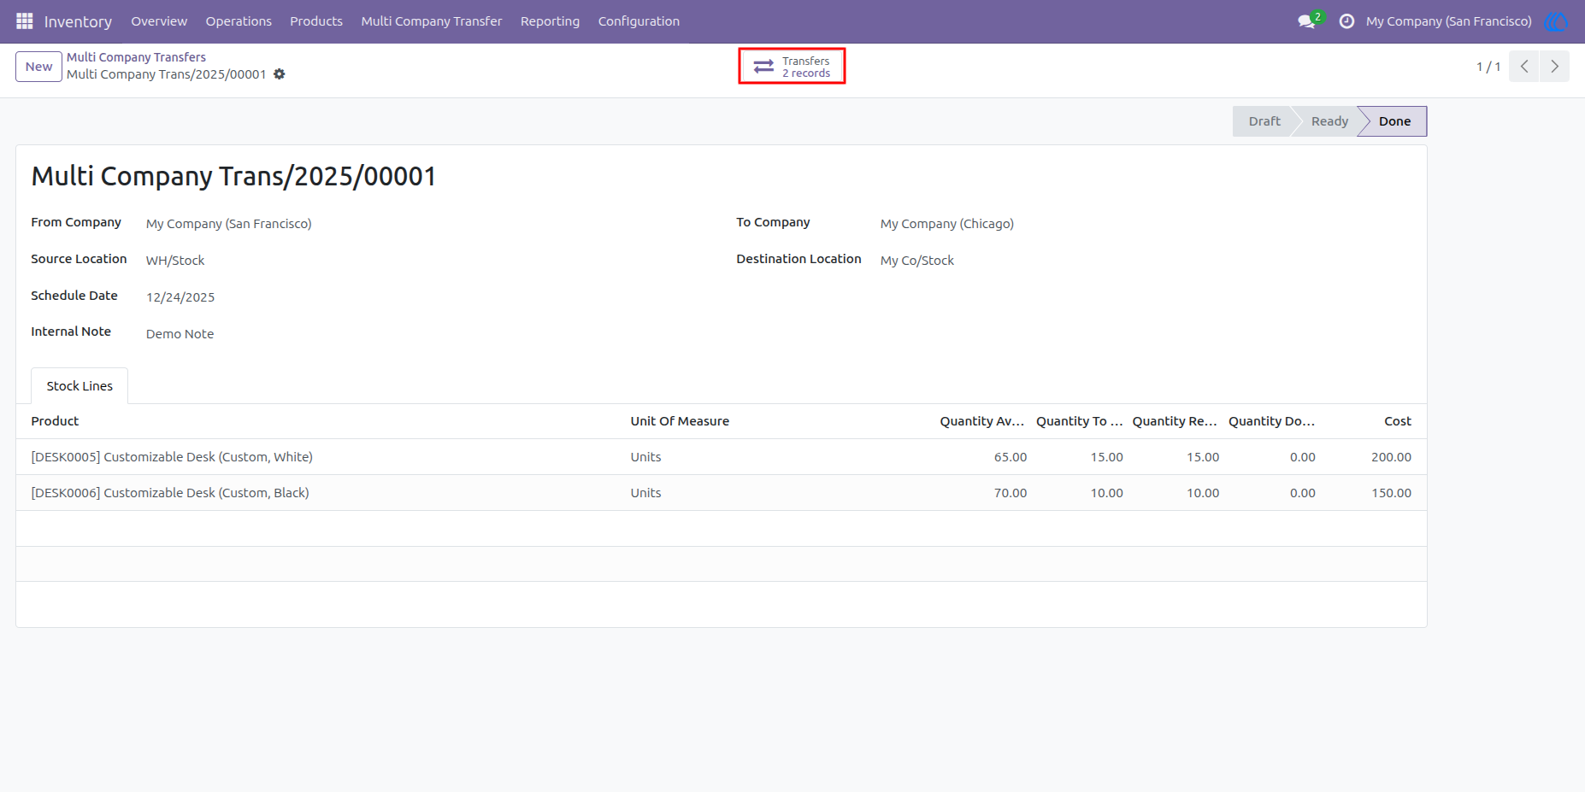Click the Cost column header
Image resolution: width=1585 pixels, height=792 pixels.
pyautogui.click(x=1398, y=421)
